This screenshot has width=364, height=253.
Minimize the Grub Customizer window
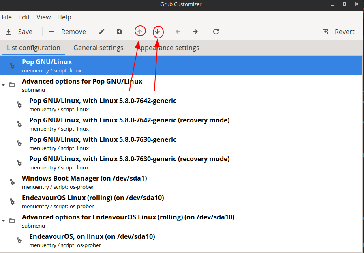[x=332, y=4]
